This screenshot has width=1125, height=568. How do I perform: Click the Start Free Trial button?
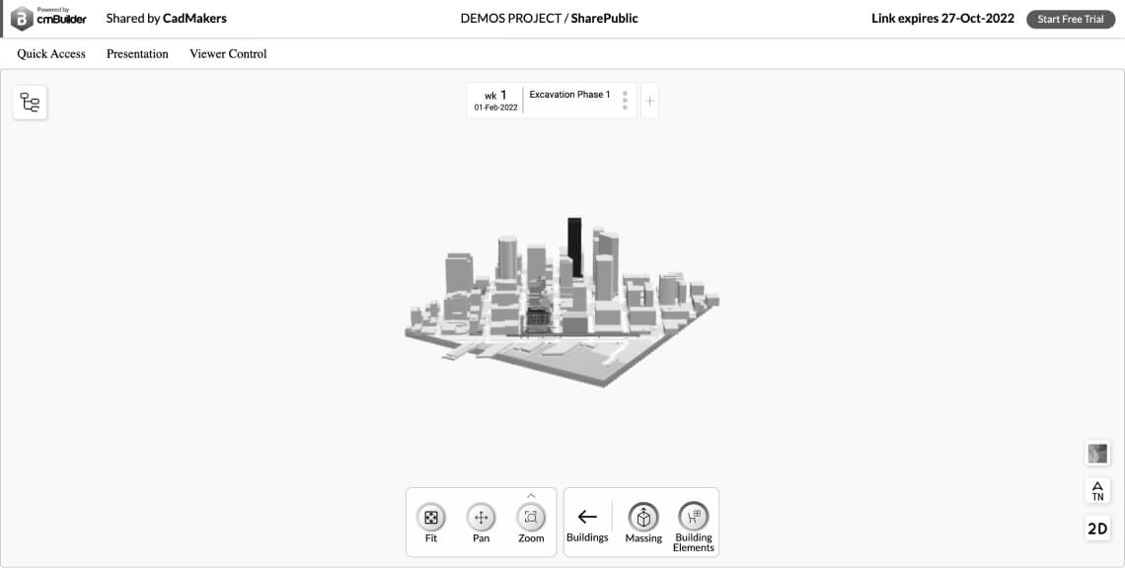1070,18
